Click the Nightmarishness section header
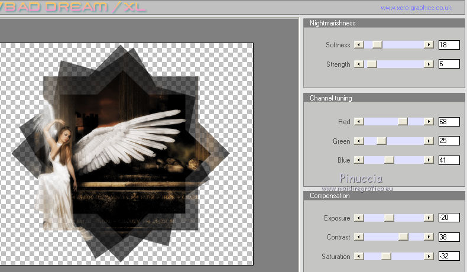Screen dimensions: 467x272 [384, 23]
